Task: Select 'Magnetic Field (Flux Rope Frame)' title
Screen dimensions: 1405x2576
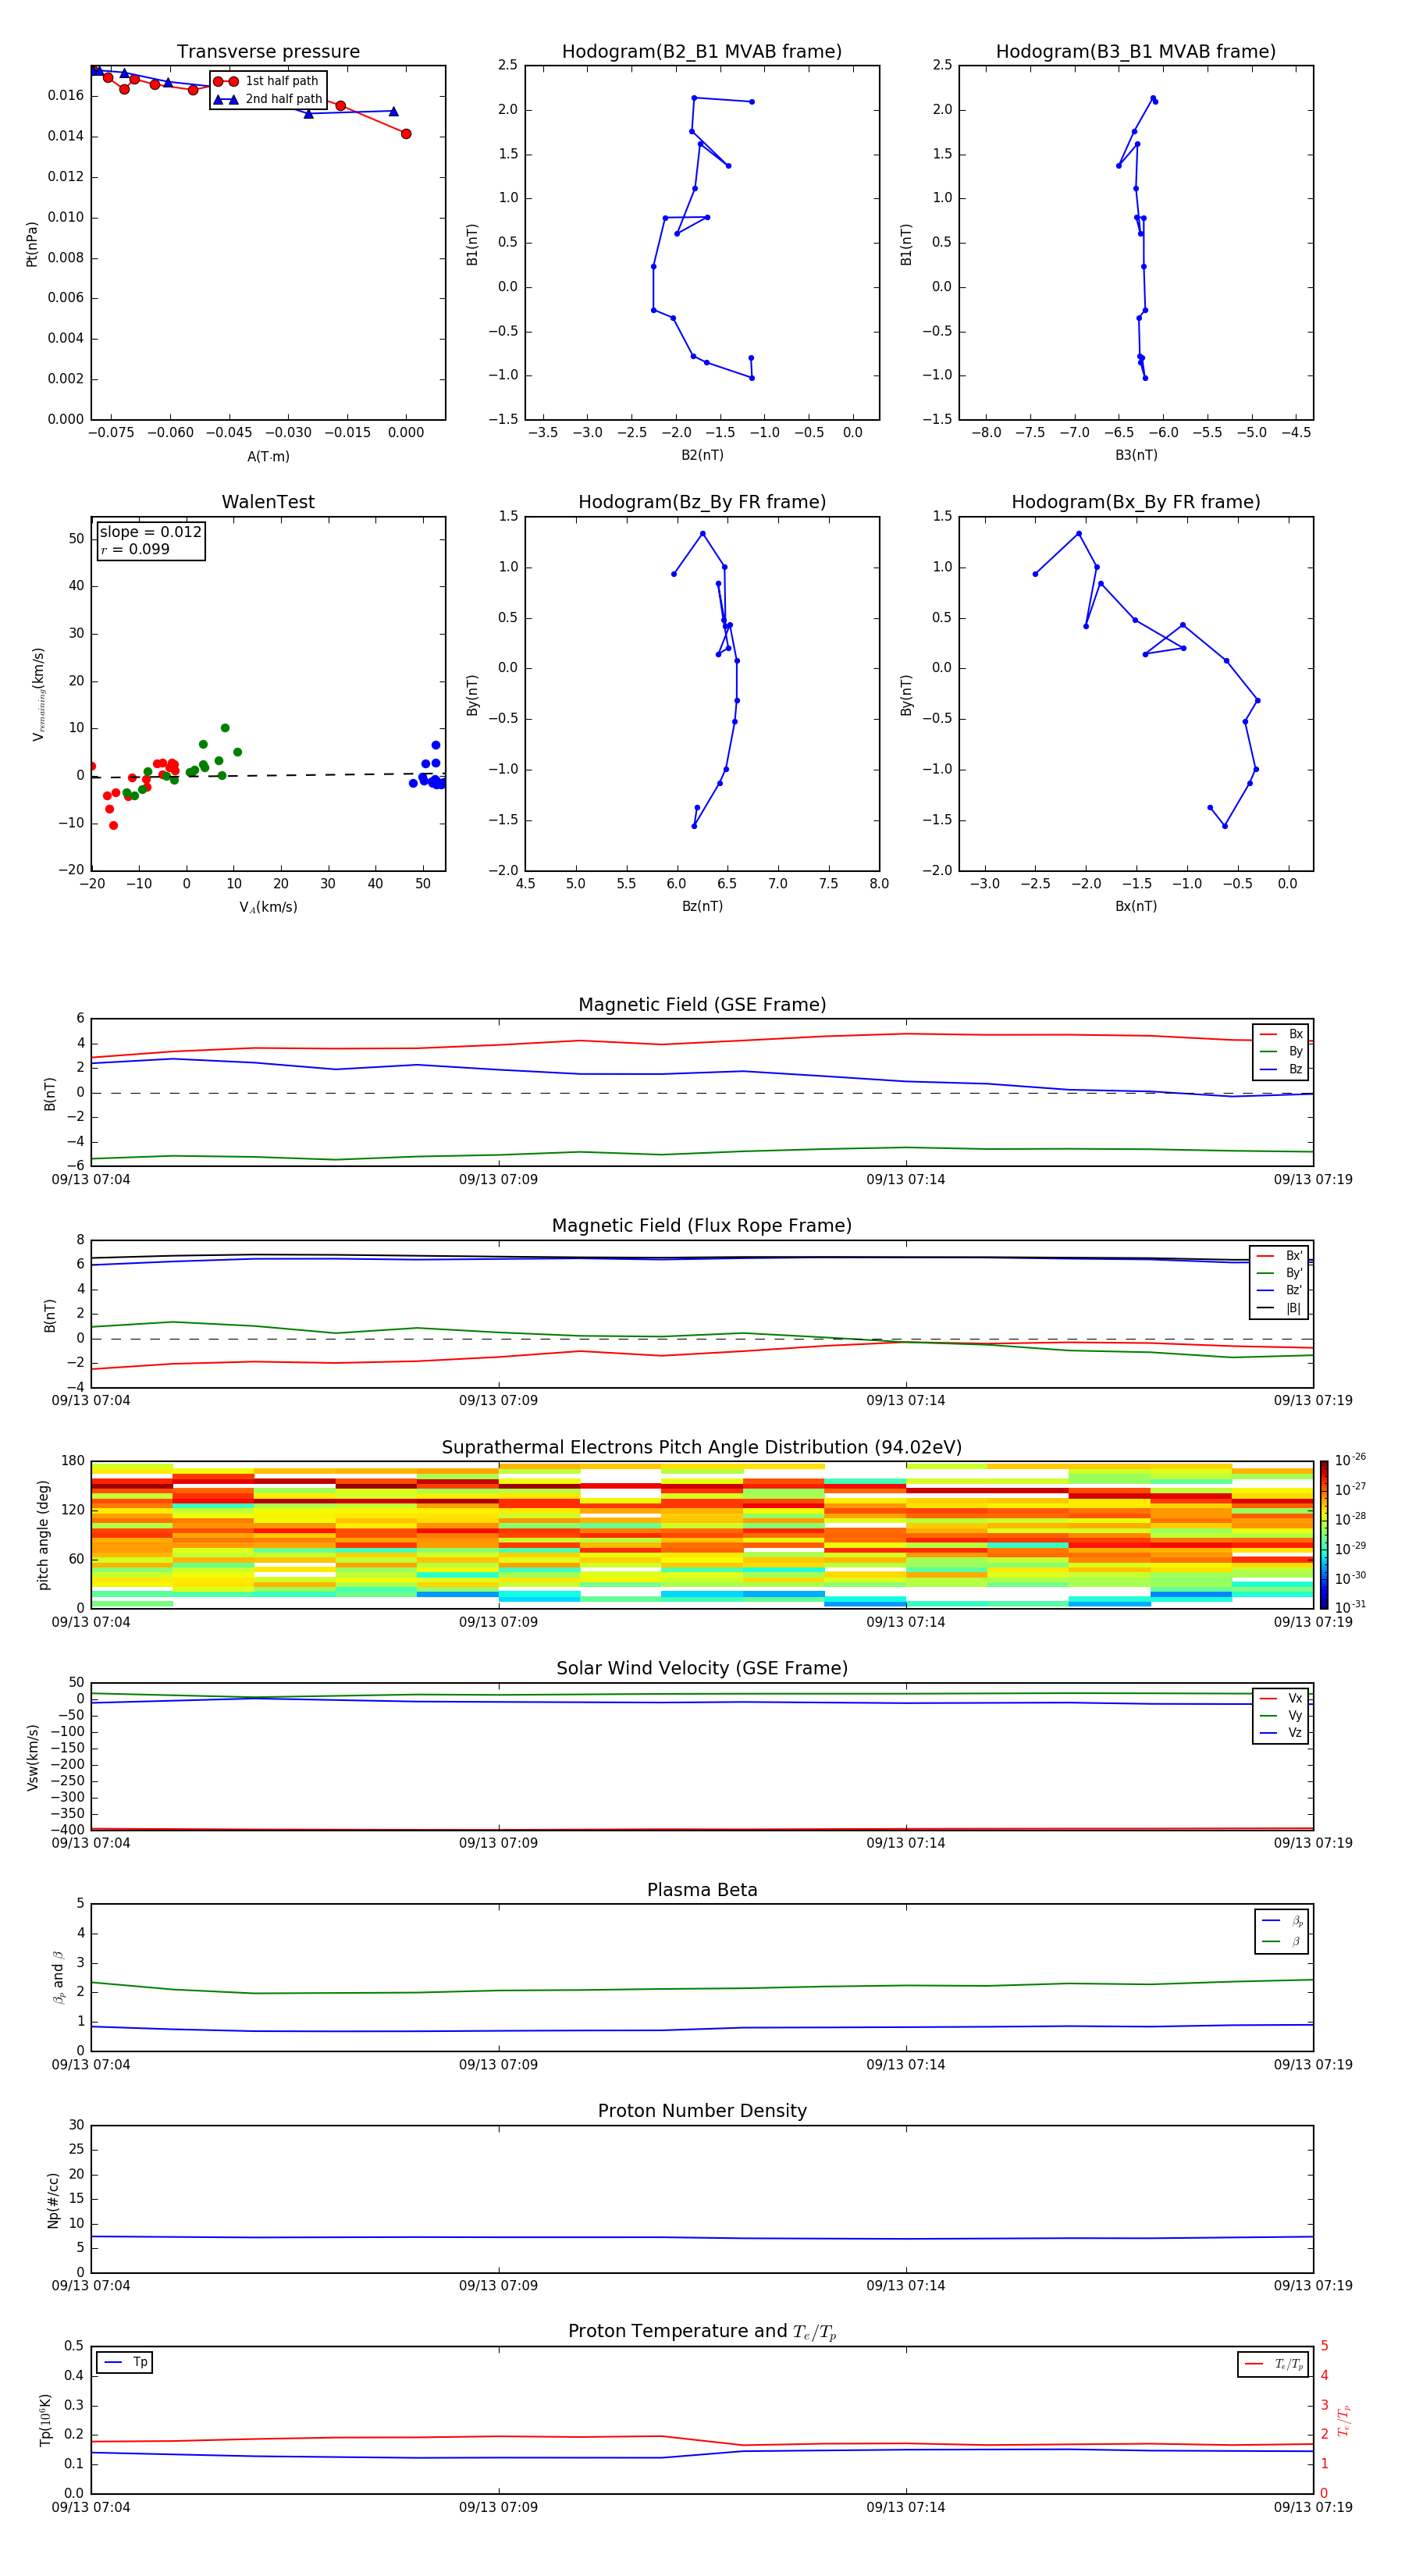Action: (702, 1226)
